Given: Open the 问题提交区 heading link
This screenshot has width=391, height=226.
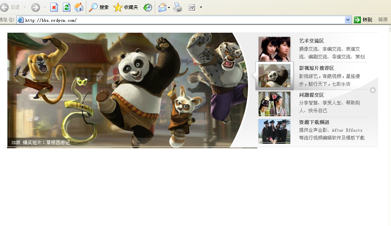Looking at the screenshot, I should tap(311, 95).
